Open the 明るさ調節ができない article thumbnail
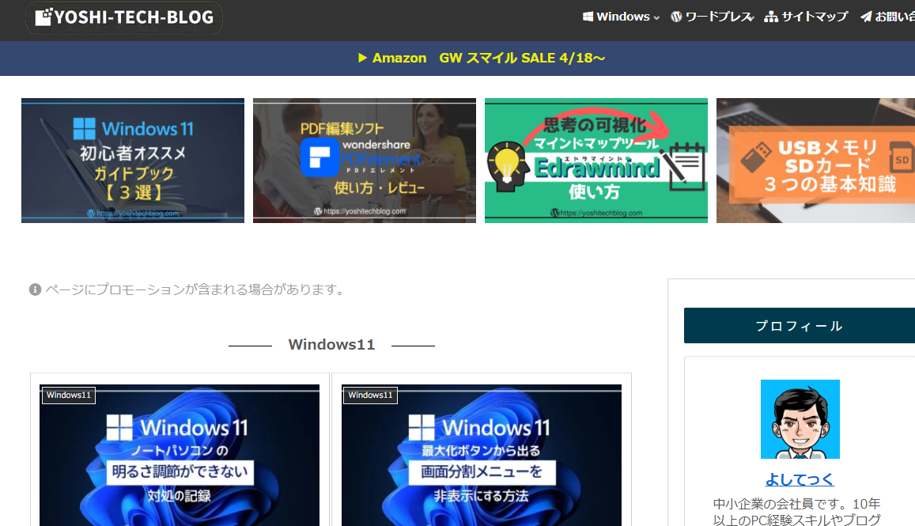This screenshot has height=526, width=915. tap(180, 456)
